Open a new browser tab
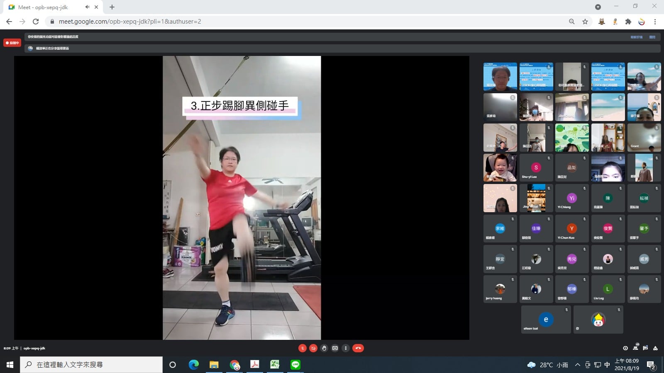 point(112,7)
